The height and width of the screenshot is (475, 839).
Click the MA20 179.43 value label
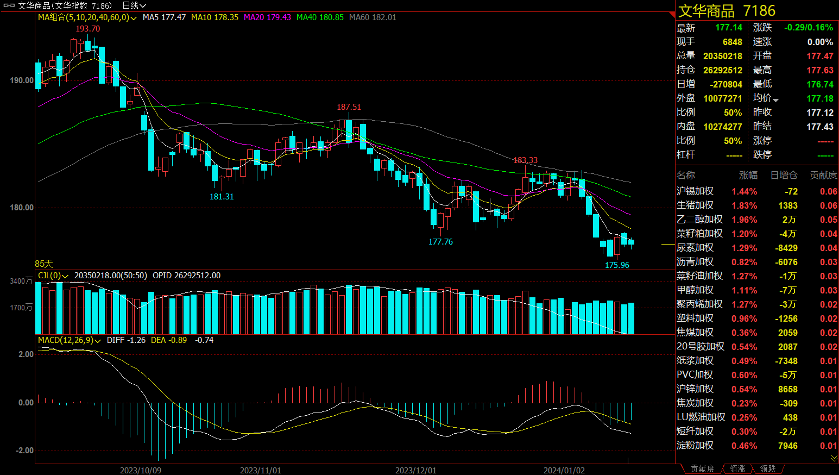pyautogui.click(x=267, y=17)
